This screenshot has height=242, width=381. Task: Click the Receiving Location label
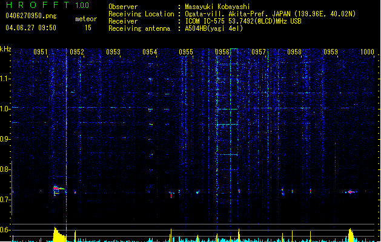(x=141, y=14)
